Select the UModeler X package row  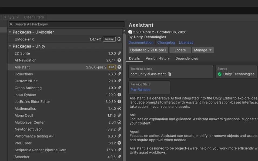tap(65, 39)
